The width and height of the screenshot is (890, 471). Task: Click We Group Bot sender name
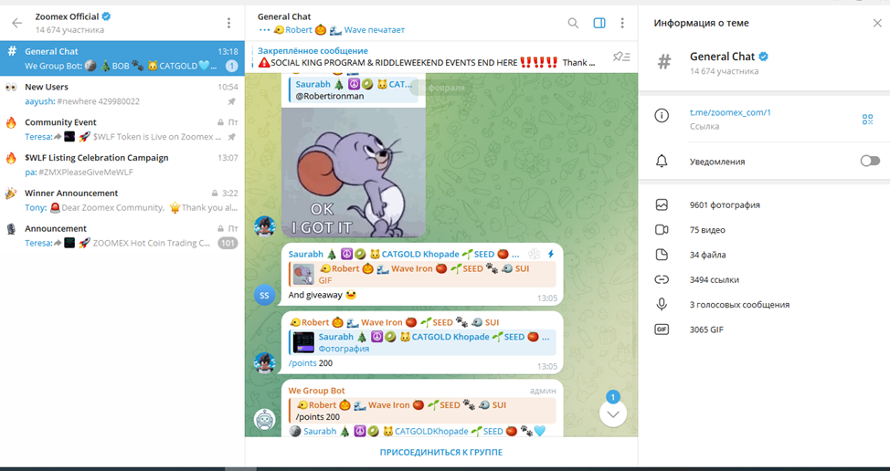(x=317, y=391)
